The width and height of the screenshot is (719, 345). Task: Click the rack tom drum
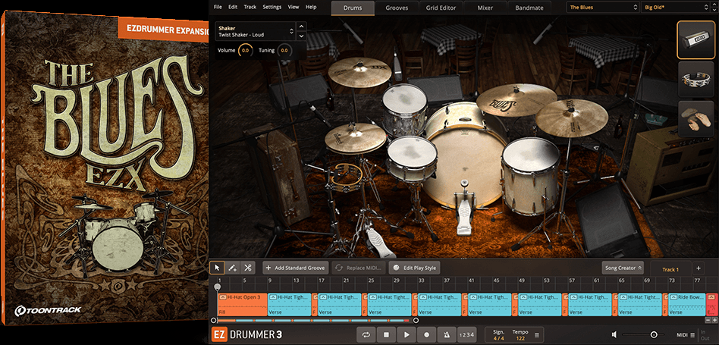point(404,108)
